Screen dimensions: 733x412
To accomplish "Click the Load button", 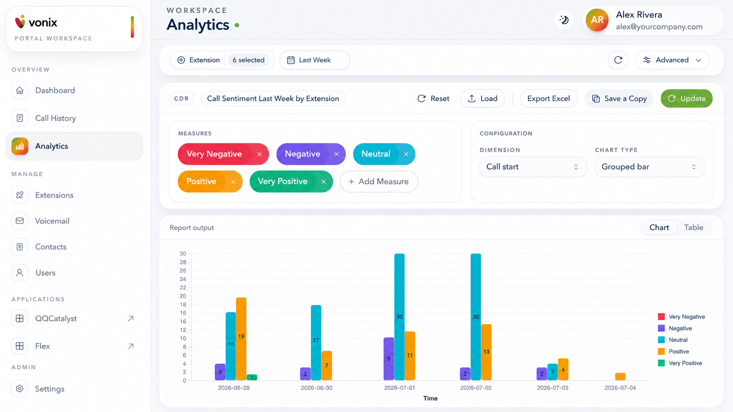I will click(482, 99).
